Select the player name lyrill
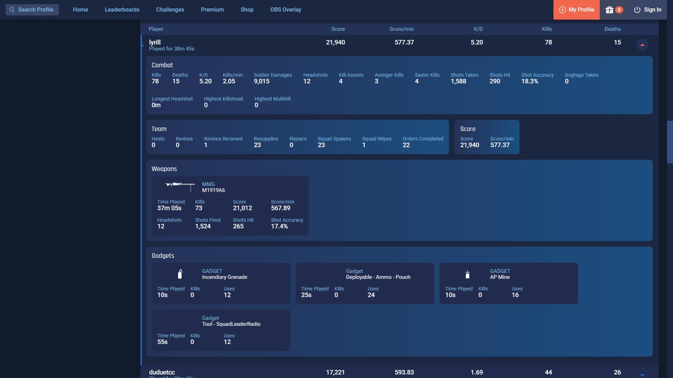The image size is (673, 378). [x=155, y=42]
